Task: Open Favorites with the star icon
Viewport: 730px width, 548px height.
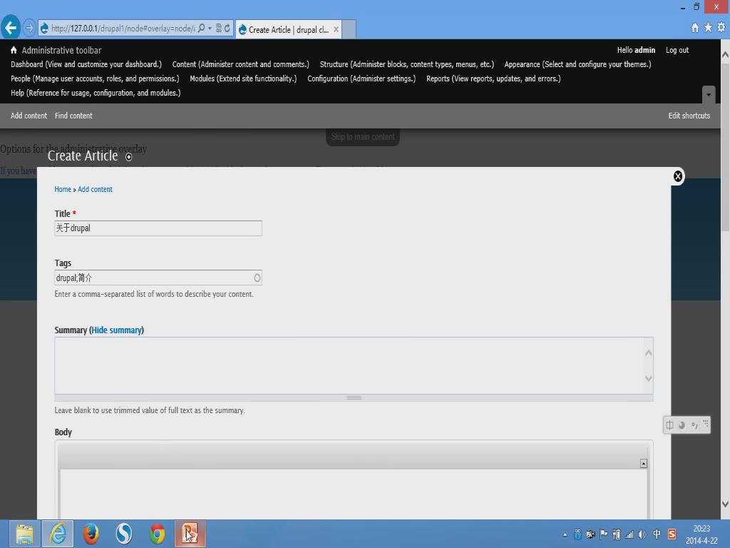Action: [x=708, y=28]
